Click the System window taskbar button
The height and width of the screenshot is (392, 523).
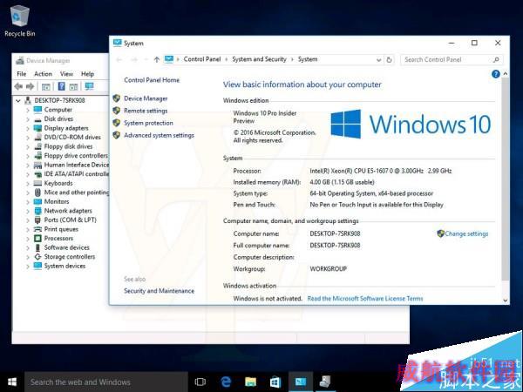point(301,382)
